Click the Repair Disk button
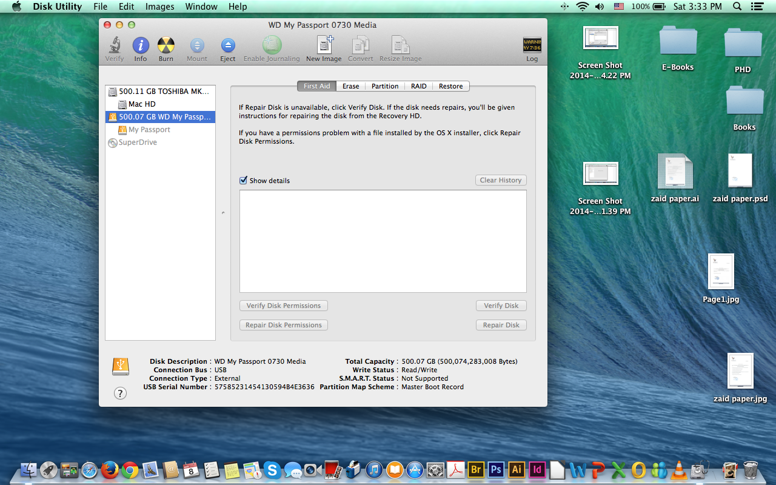 (501, 325)
